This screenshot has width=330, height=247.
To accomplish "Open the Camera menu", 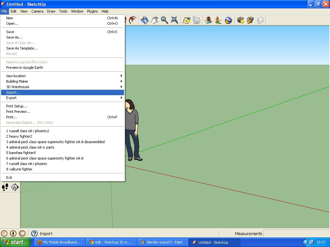I will pyautogui.click(x=37, y=11).
